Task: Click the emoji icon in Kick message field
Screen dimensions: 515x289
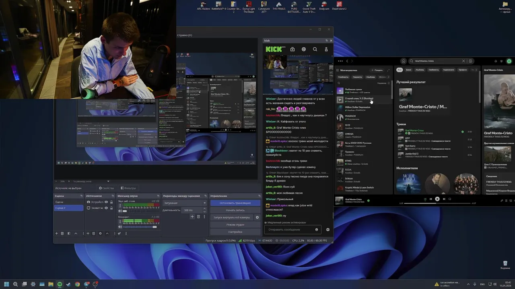Action: pos(317,230)
